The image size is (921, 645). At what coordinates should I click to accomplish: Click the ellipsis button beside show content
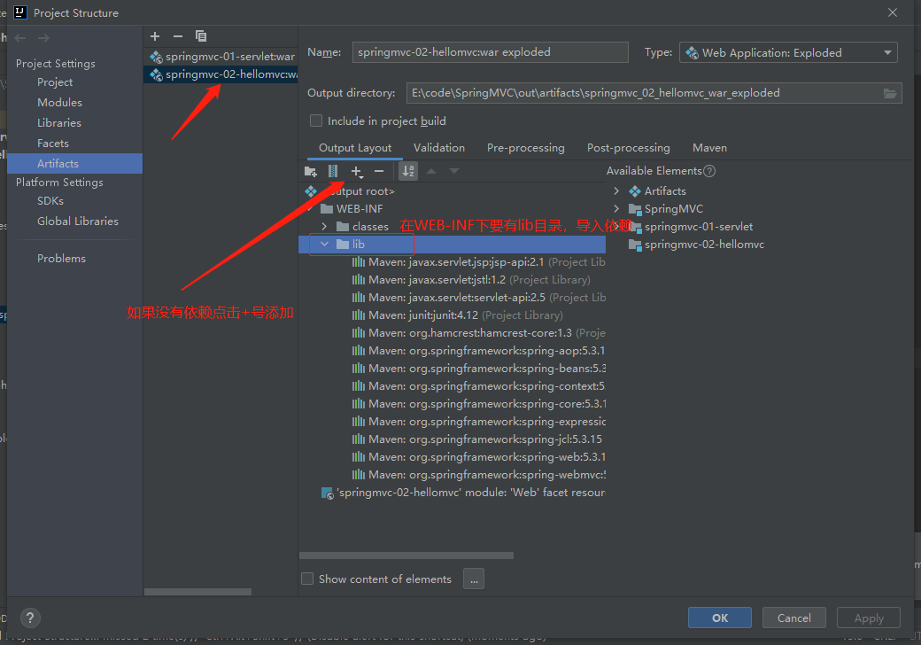click(x=474, y=579)
